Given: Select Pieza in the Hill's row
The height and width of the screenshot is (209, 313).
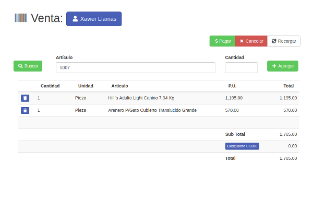Looking at the screenshot, I should tap(81, 98).
